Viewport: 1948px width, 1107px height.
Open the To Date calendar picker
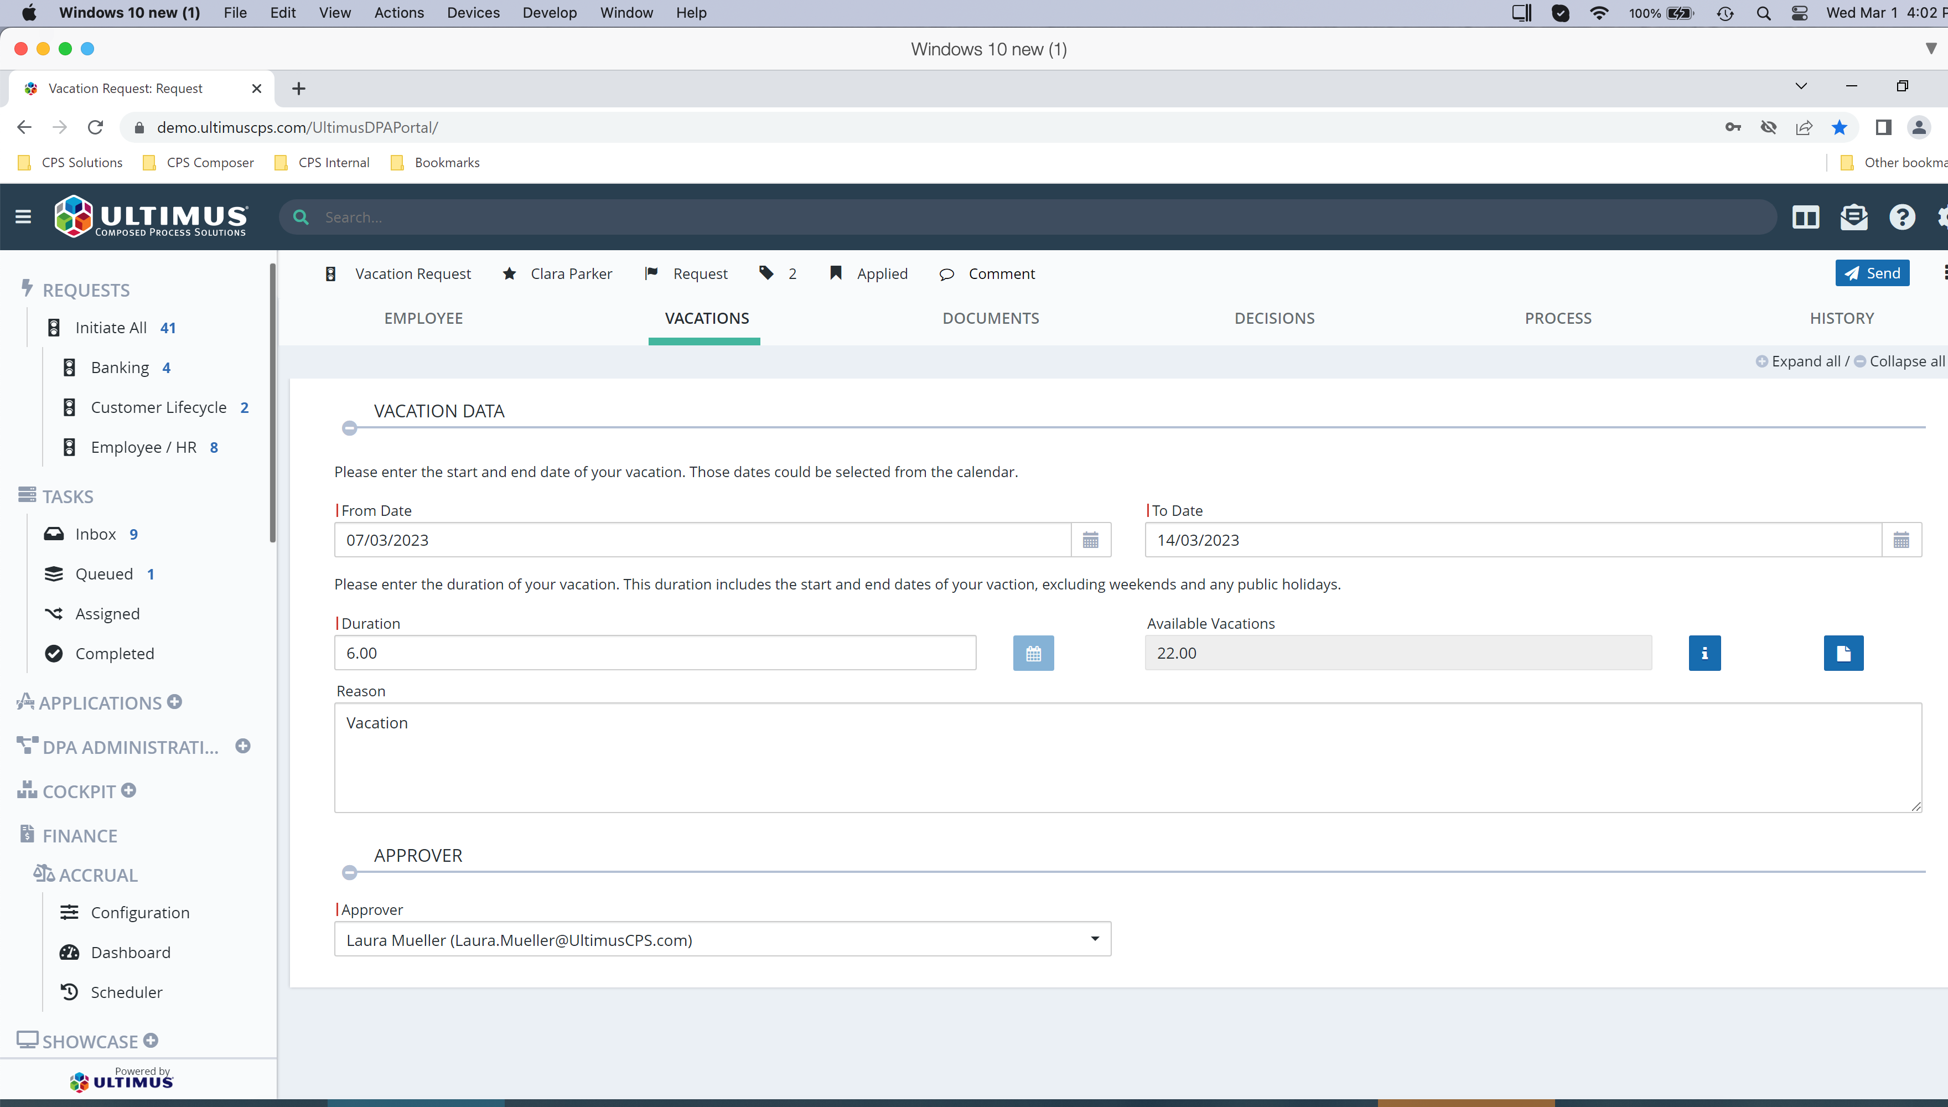(x=1901, y=540)
